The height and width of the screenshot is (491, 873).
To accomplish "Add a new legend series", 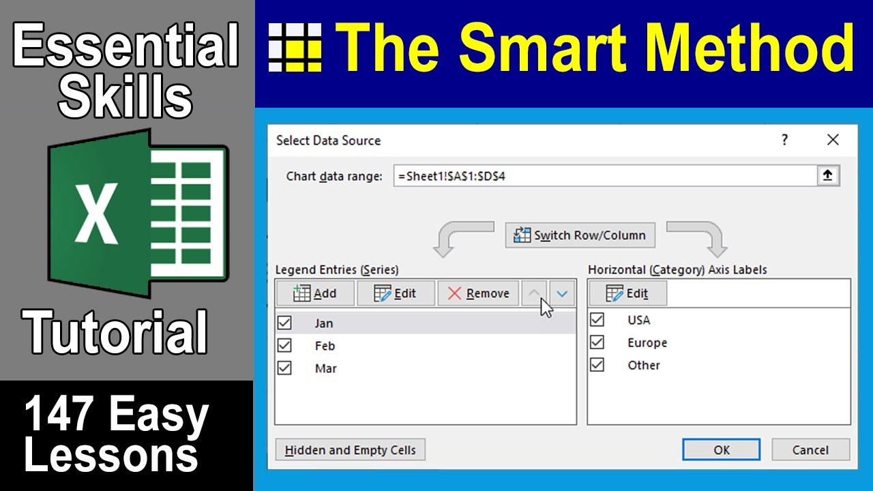I will pyautogui.click(x=315, y=293).
